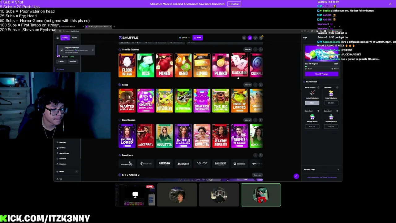396x223 pixels.
Task: Select the Evolution provider logo
Action: tap(183, 164)
